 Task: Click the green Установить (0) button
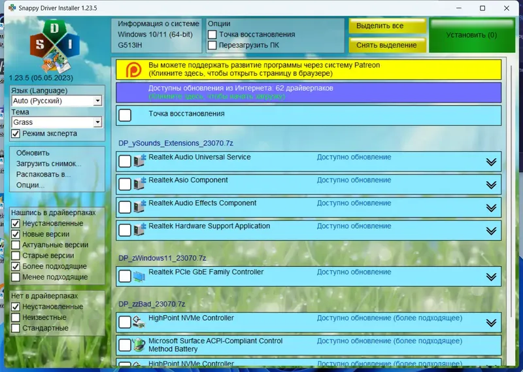(471, 35)
